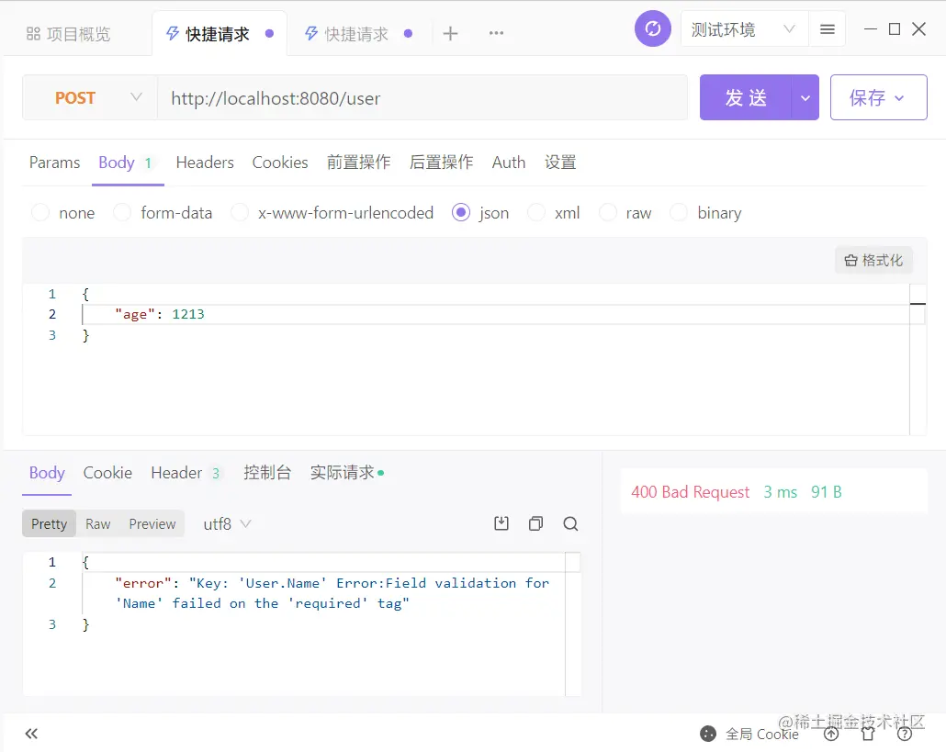Click the 保存 save button
This screenshot has width=946, height=752.
tap(878, 97)
